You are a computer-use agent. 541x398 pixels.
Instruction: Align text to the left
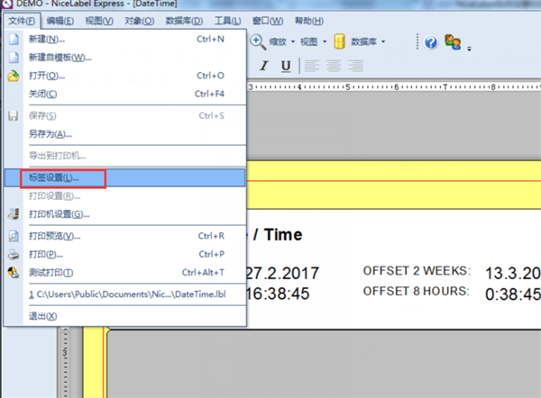pos(312,66)
